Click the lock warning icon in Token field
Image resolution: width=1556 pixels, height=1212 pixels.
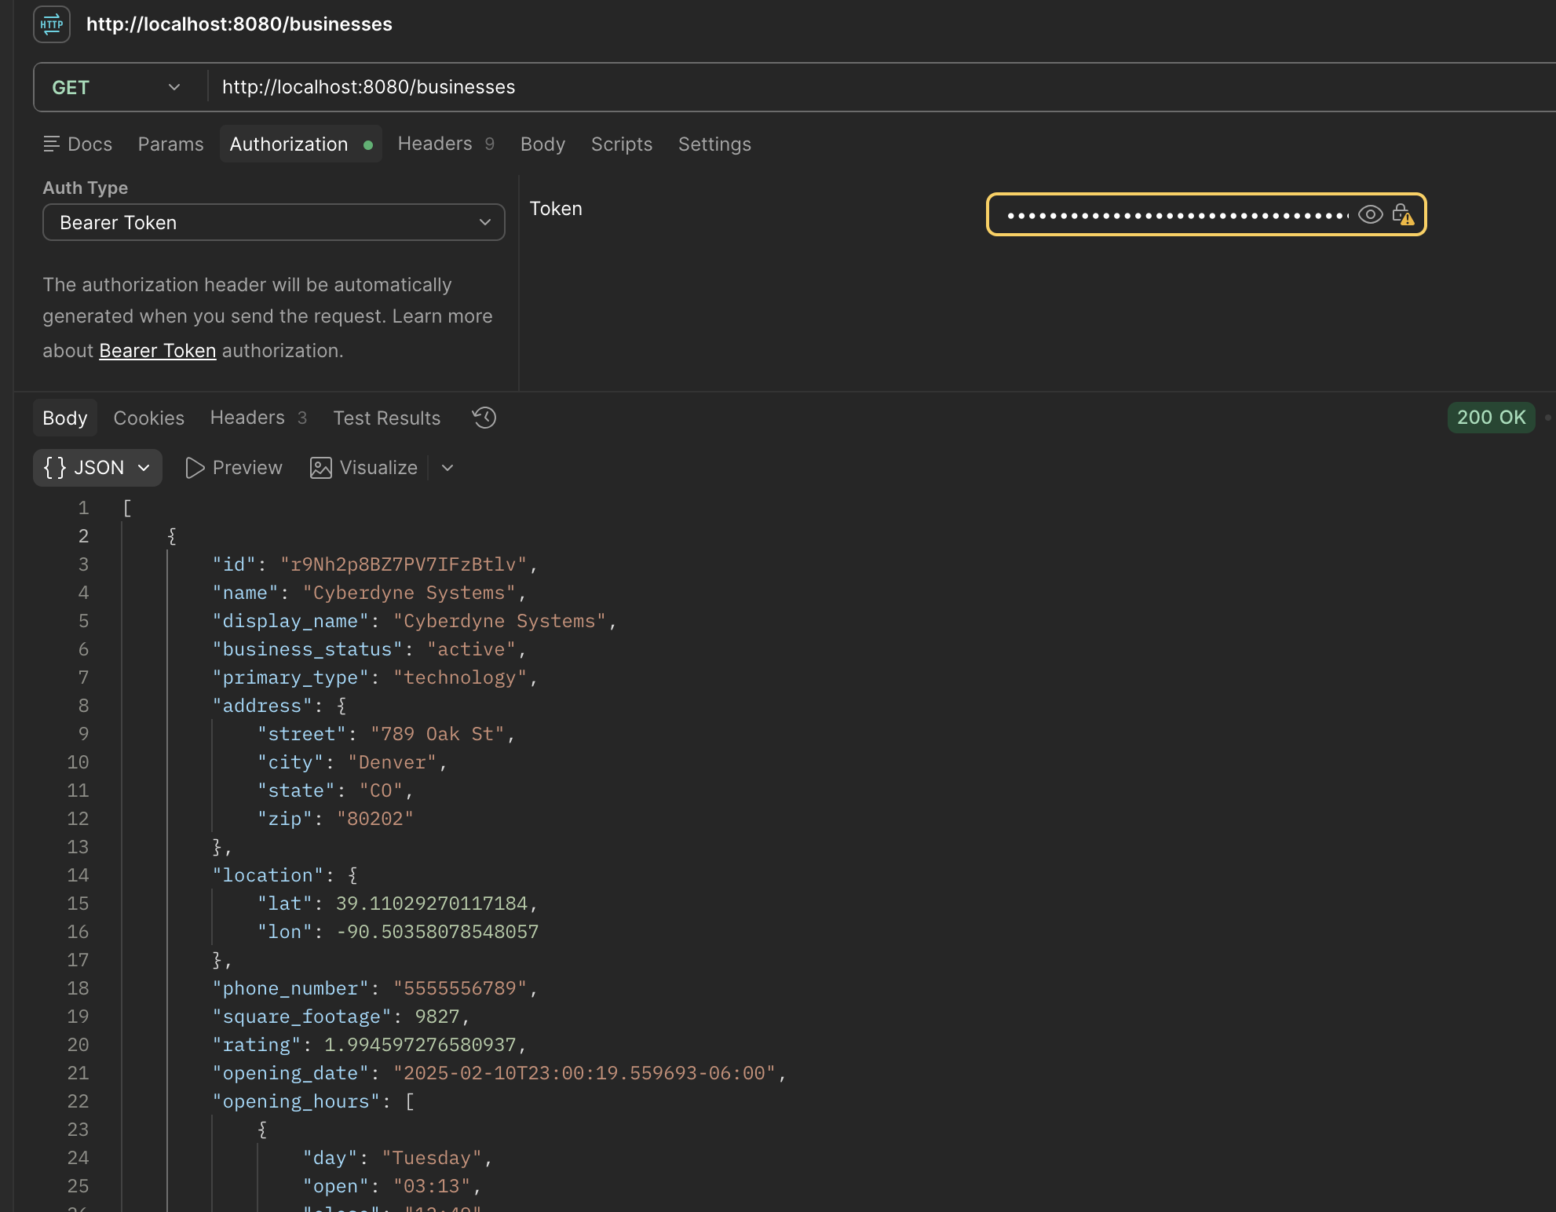[1403, 214]
